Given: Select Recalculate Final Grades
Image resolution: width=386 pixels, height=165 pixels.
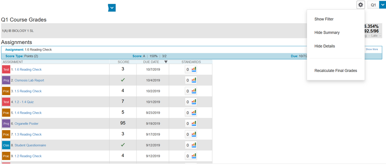Looking at the screenshot, I should 335,71.
